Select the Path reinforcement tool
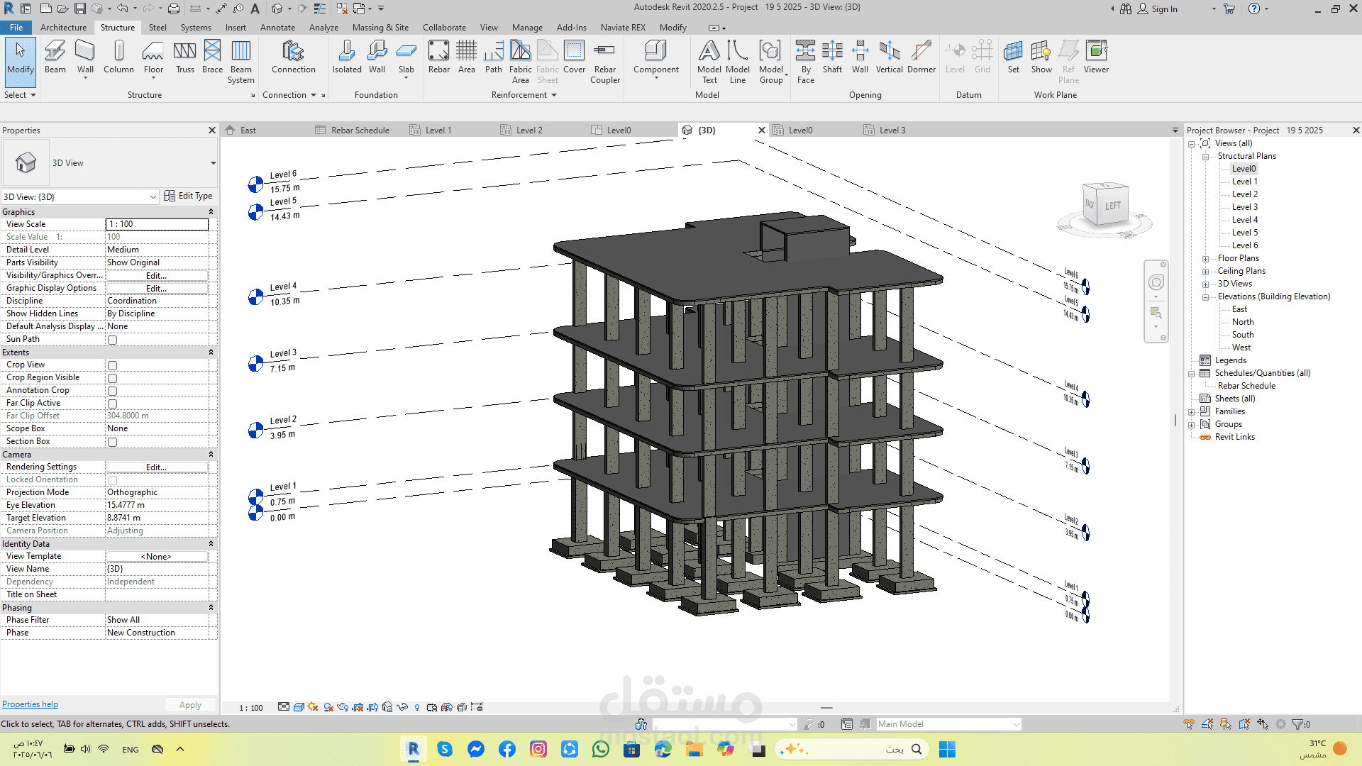 click(493, 57)
